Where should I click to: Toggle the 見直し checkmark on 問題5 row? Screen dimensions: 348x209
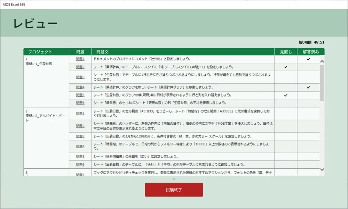pos(286,95)
